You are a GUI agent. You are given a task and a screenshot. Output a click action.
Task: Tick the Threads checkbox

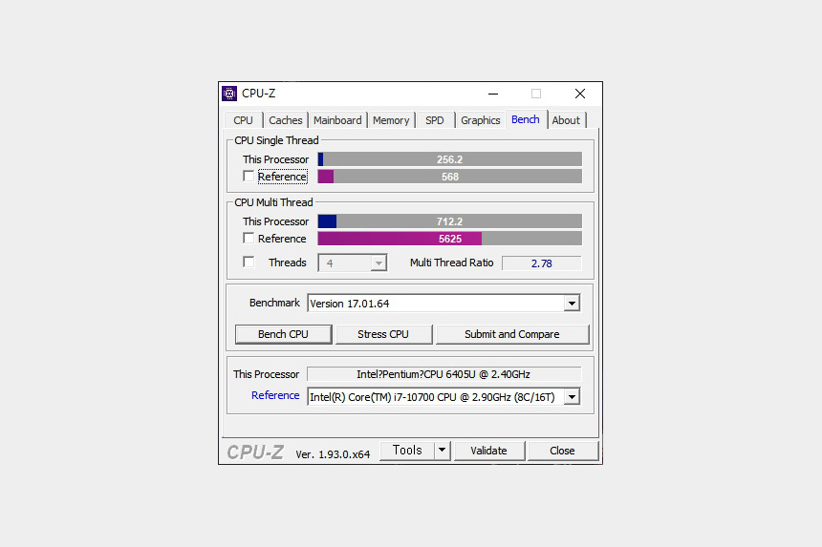[x=249, y=262]
